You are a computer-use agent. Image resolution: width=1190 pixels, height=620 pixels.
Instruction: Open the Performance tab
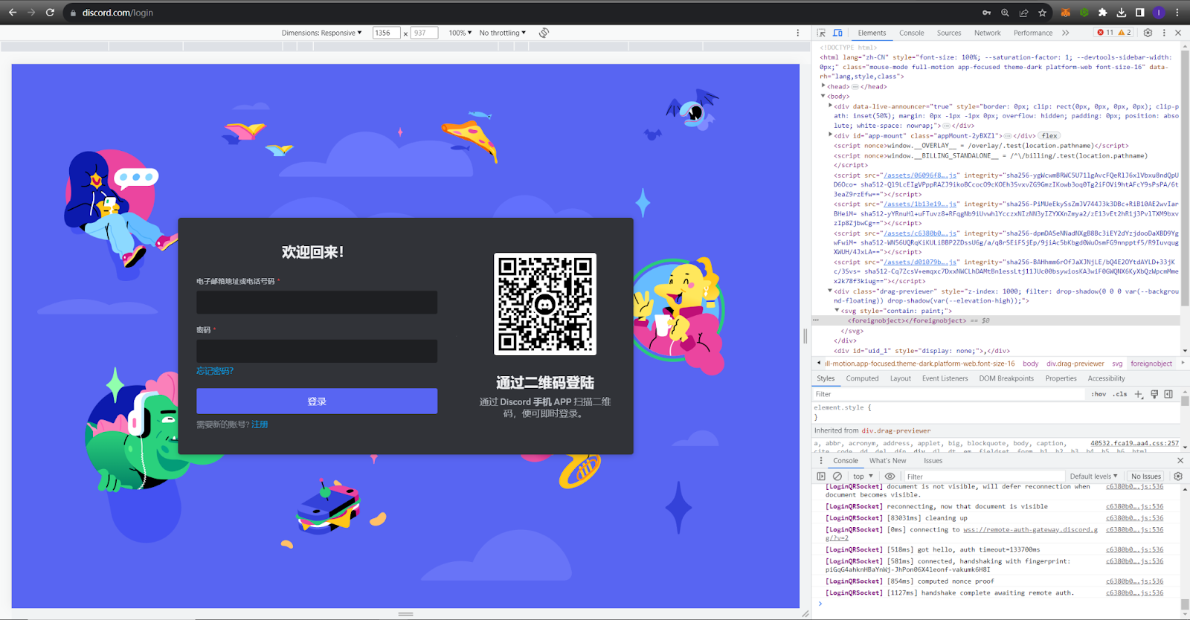(1032, 33)
